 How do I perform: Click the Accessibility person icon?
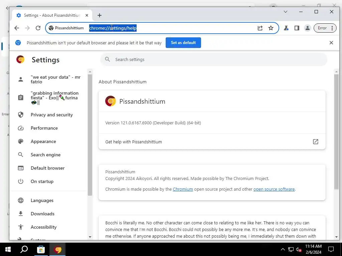click(x=20, y=227)
